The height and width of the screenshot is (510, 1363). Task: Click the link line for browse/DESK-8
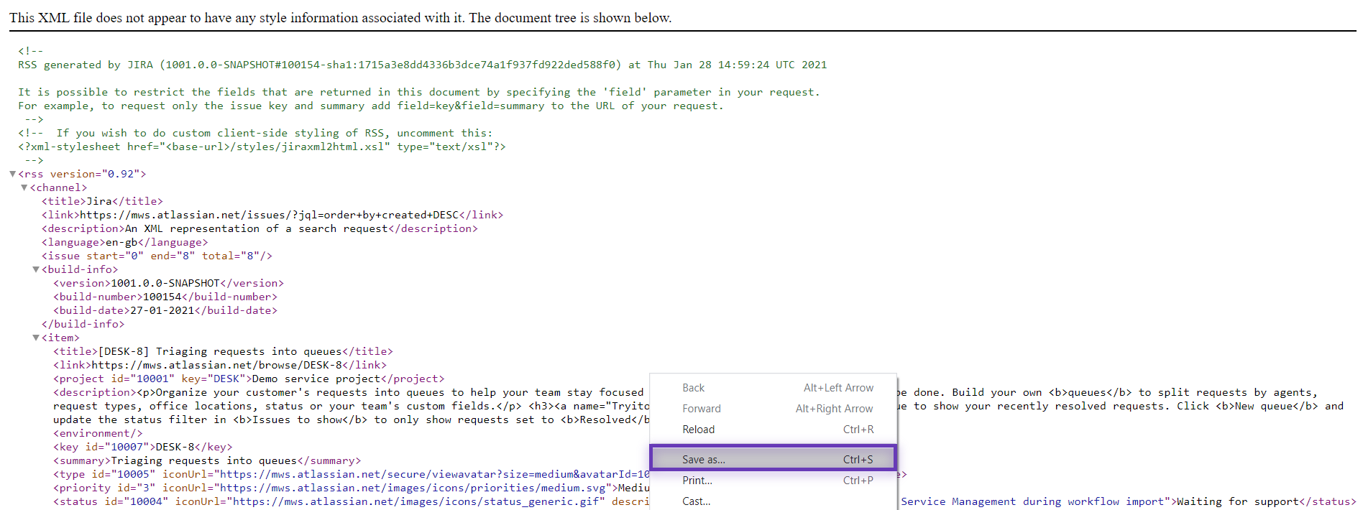220,365
